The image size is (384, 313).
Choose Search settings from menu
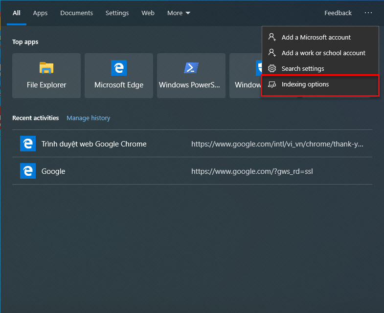click(x=320, y=68)
